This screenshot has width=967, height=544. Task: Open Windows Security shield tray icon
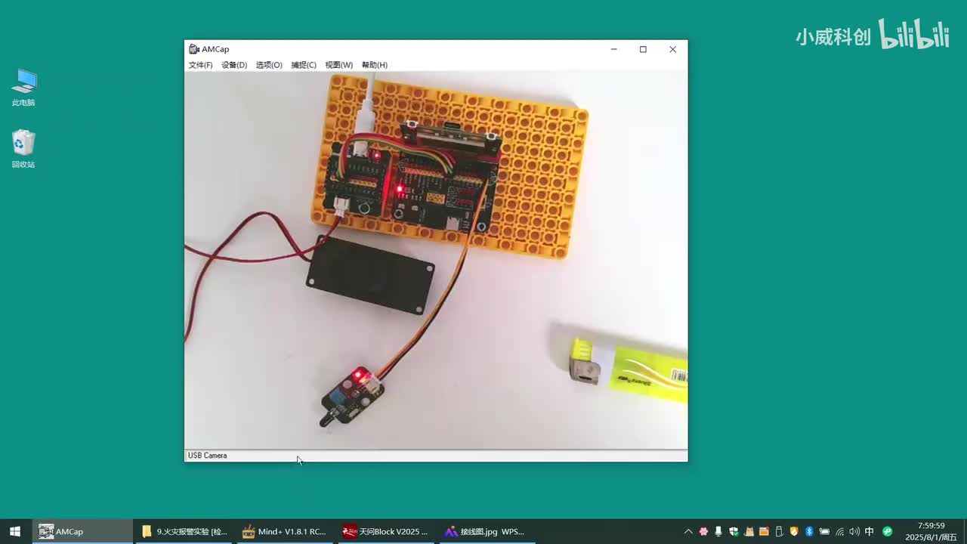tap(734, 532)
